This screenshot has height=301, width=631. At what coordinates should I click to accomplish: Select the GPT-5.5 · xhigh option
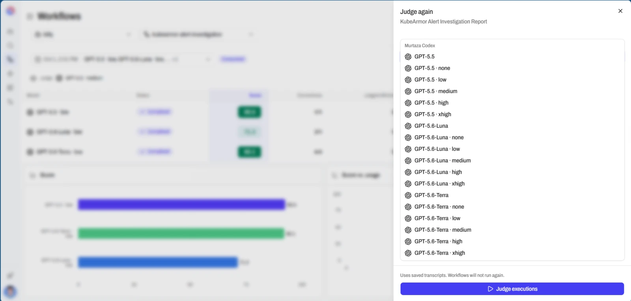[x=512, y=114]
